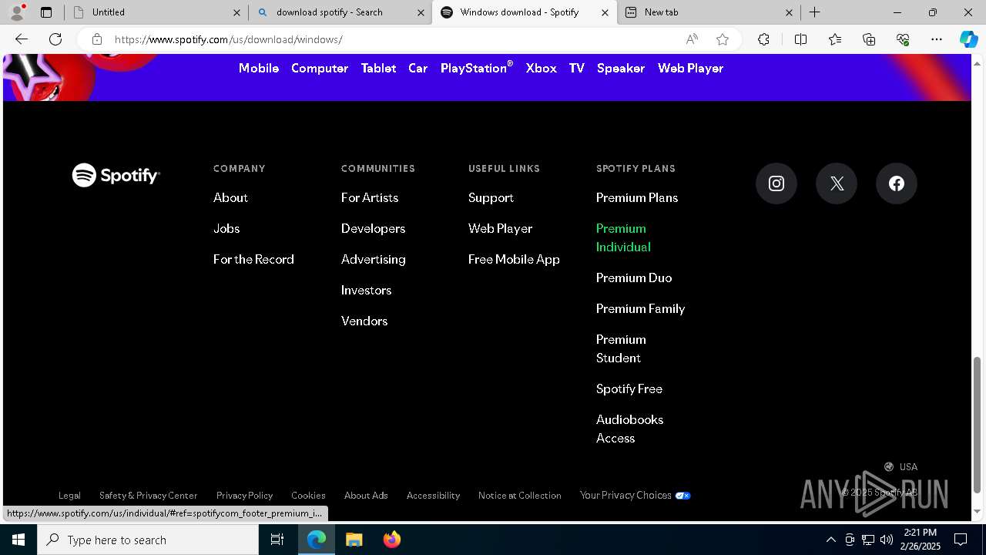Screen dimensions: 986x555
Task: Switch to the Untitled tab
Action: click(x=156, y=12)
